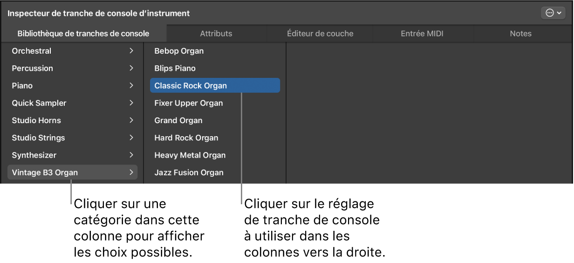Select the Classic Rock Organ setting
Image resolution: width=574 pixels, height=263 pixels.
point(191,86)
